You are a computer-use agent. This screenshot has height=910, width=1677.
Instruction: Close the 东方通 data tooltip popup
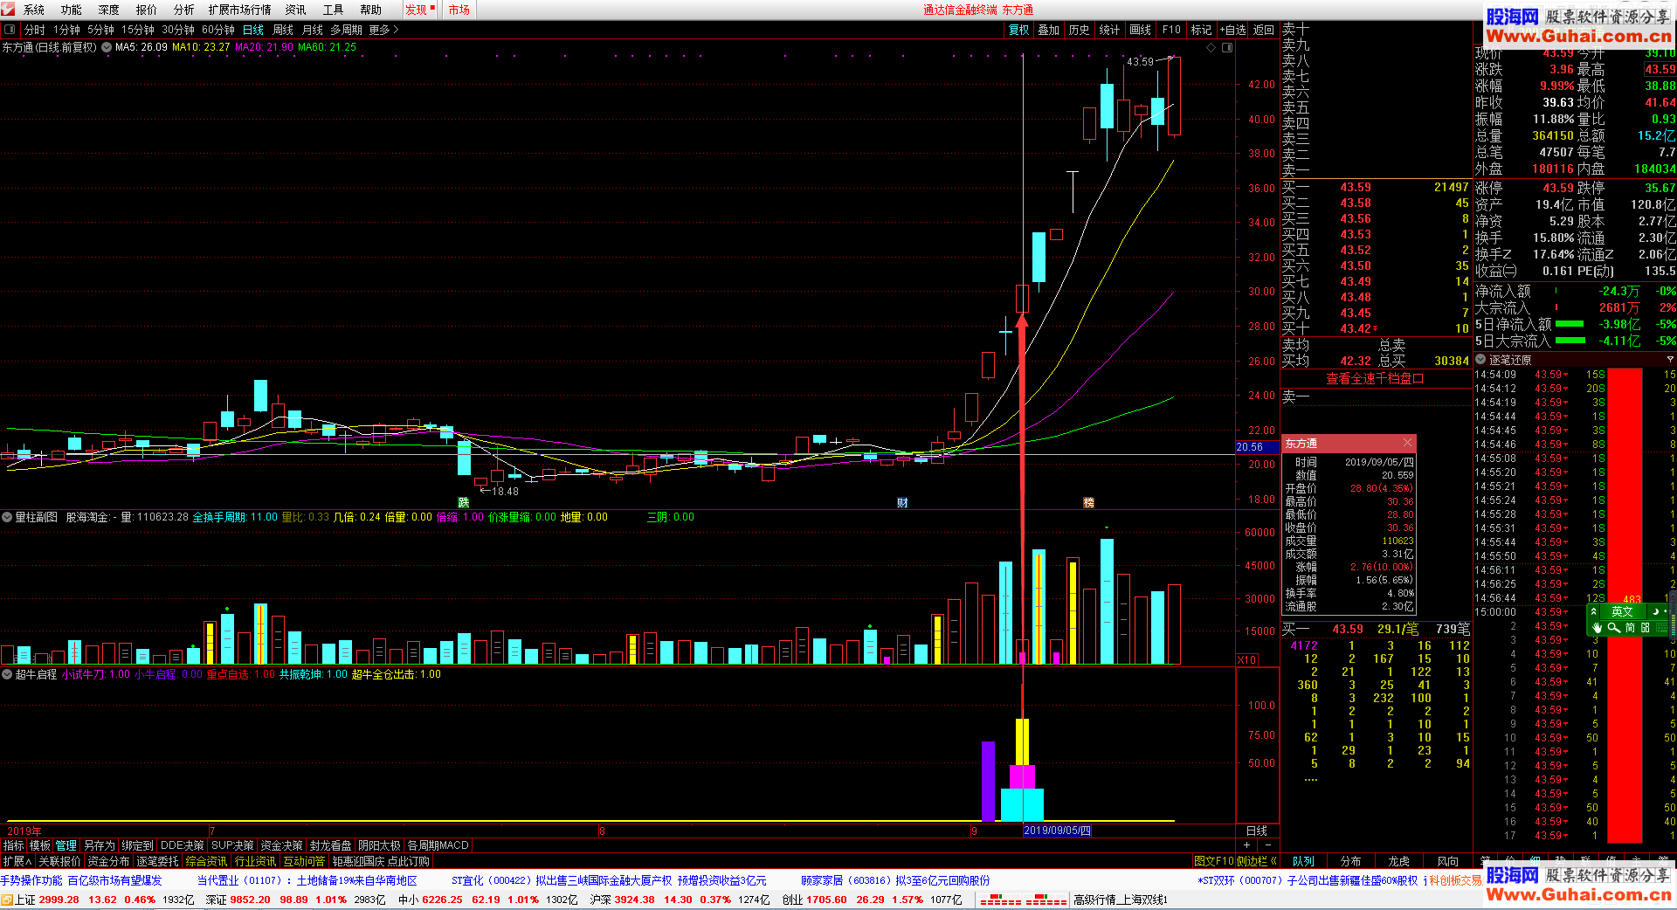point(1407,443)
